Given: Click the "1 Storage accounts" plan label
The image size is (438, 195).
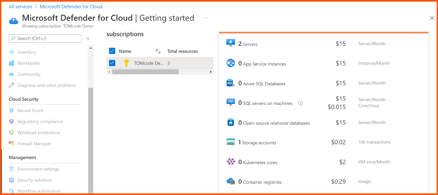Looking at the screenshot, I should (x=257, y=142).
